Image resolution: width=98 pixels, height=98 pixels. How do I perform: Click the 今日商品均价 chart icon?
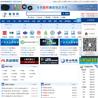click(x=81, y=67)
